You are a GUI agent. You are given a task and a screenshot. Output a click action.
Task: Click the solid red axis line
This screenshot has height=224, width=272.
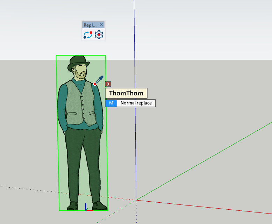pyautogui.click(x=210, y=208)
